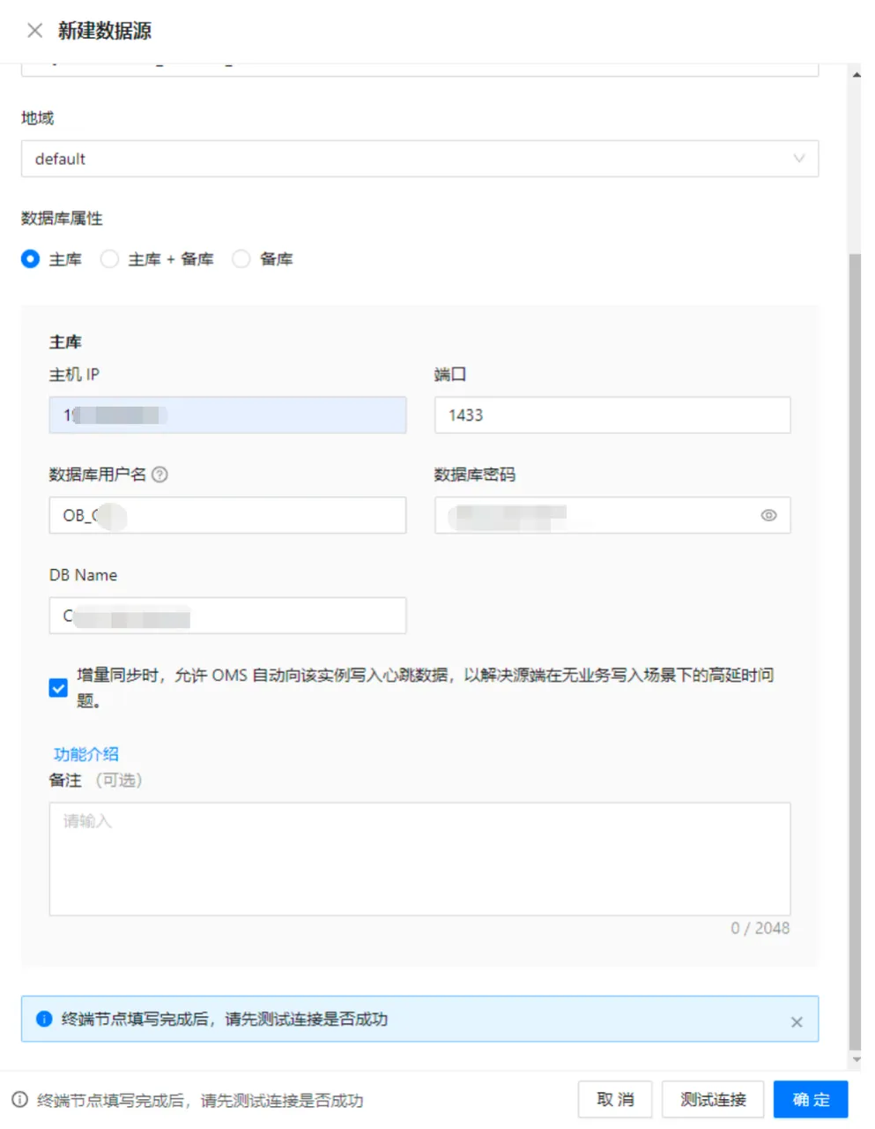Click the 备注 remarks text area

click(419, 858)
